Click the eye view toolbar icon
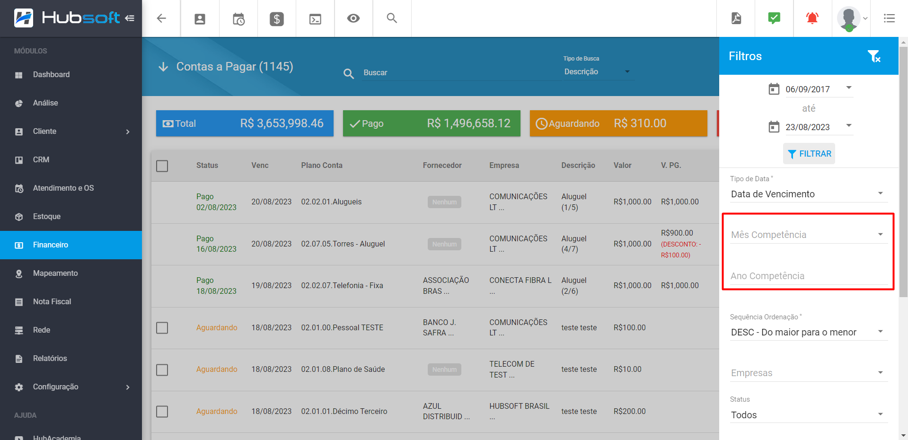The height and width of the screenshot is (440, 908). coord(353,18)
